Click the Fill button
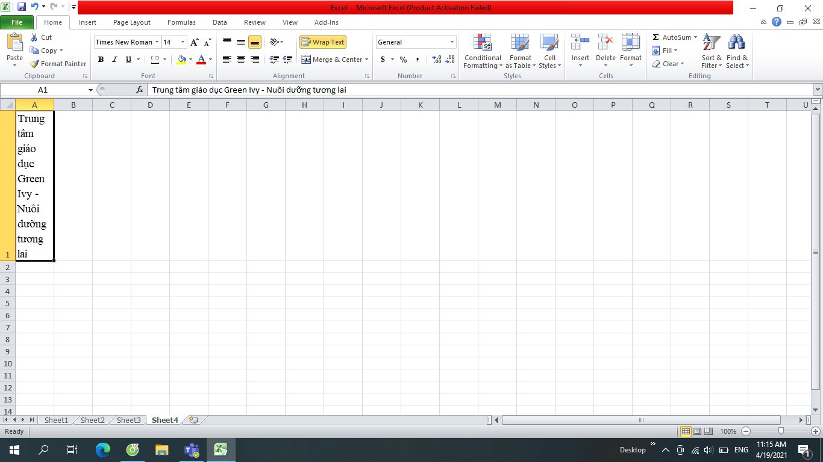 click(665, 51)
